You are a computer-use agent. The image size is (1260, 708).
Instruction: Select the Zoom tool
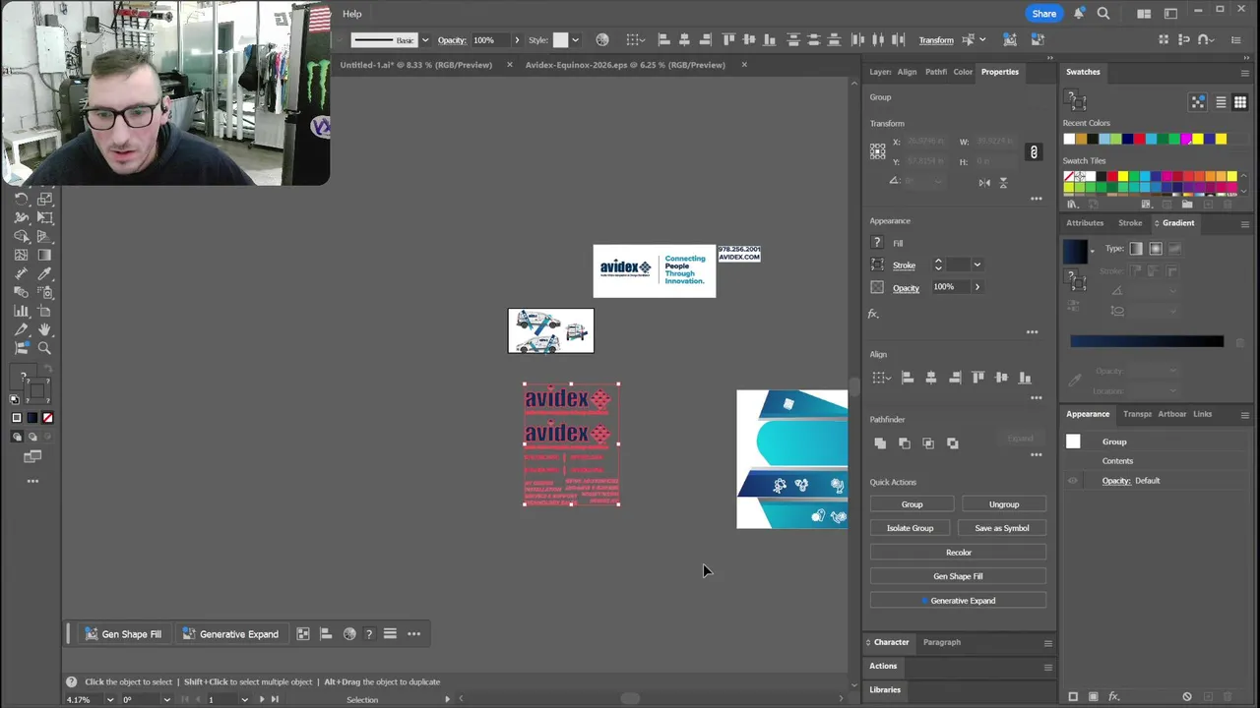click(x=44, y=348)
